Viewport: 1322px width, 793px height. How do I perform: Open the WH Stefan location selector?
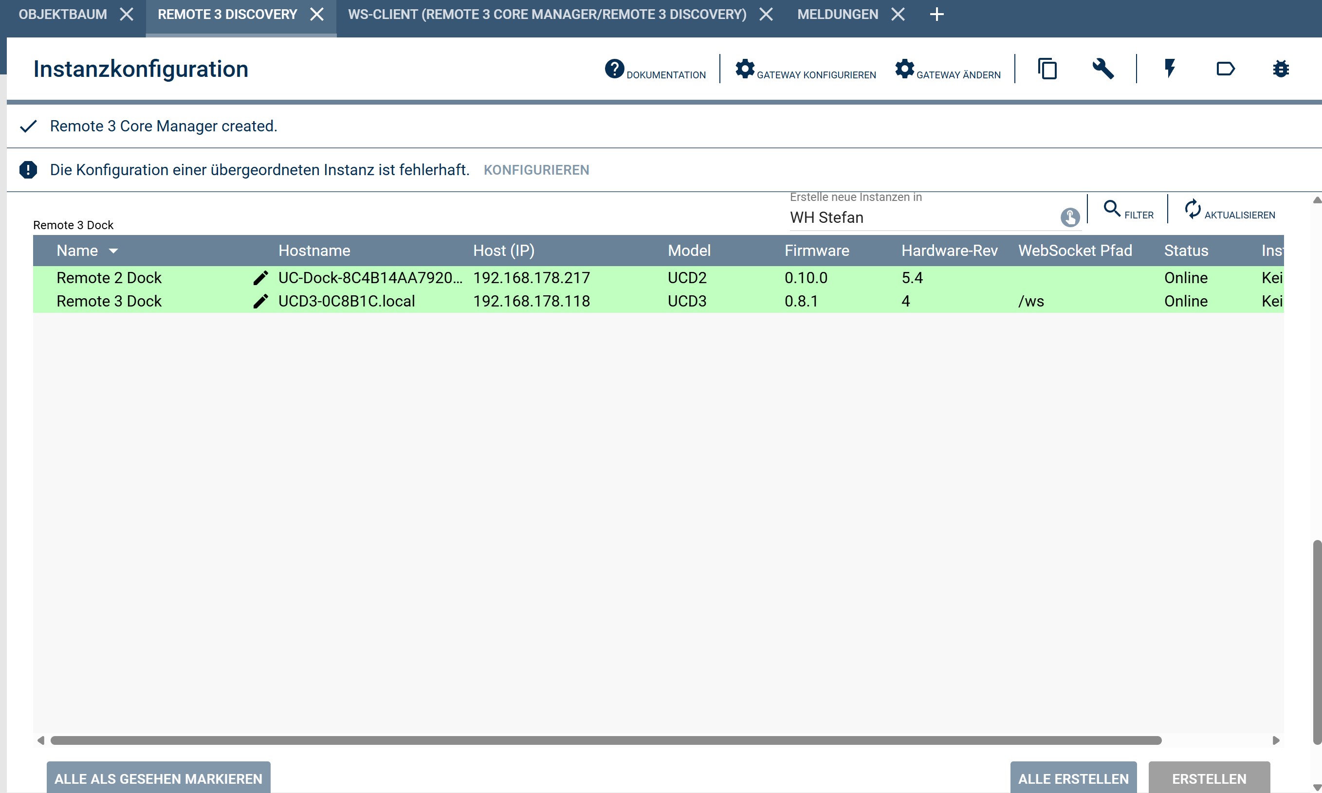coord(1070,217)
